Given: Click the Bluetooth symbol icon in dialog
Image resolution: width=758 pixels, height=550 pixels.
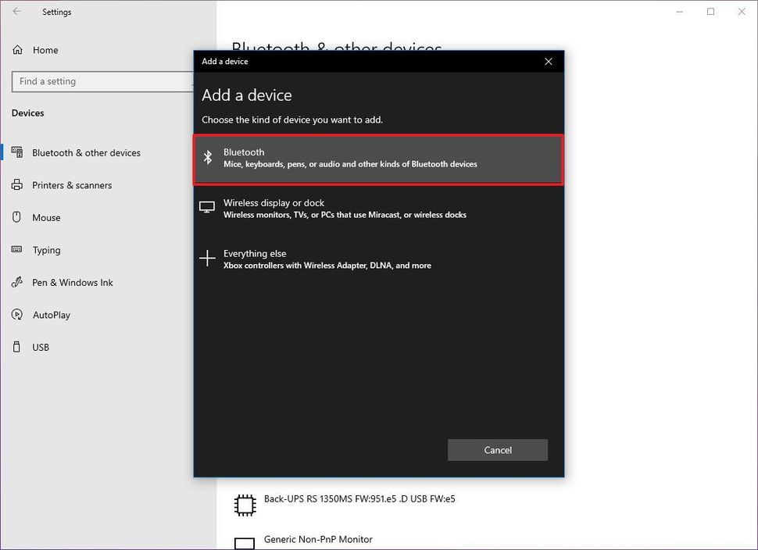Looking at the screenshot, I should click(208, 158).
